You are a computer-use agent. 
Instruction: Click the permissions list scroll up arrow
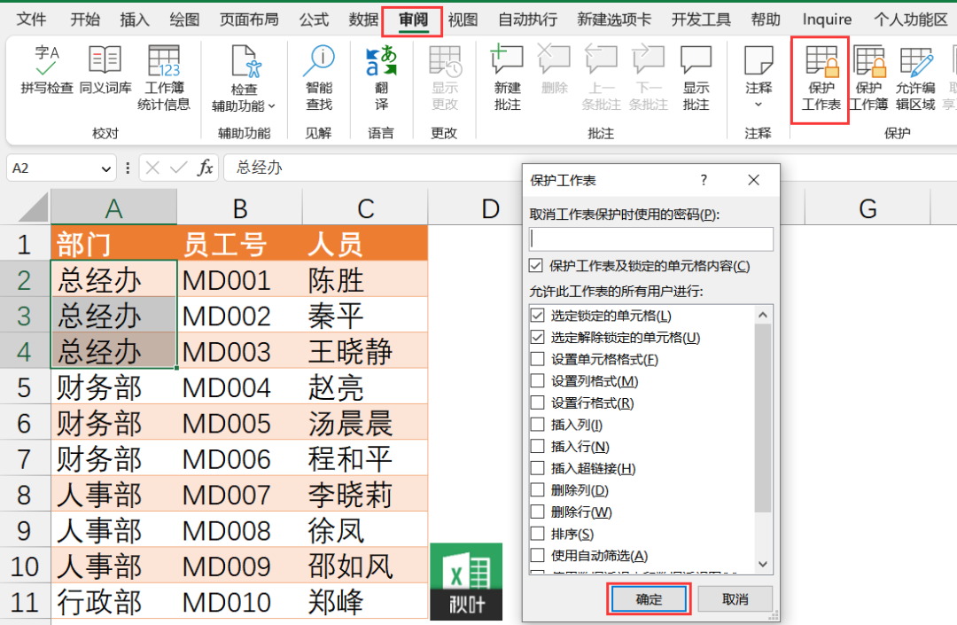pos(763,315)
